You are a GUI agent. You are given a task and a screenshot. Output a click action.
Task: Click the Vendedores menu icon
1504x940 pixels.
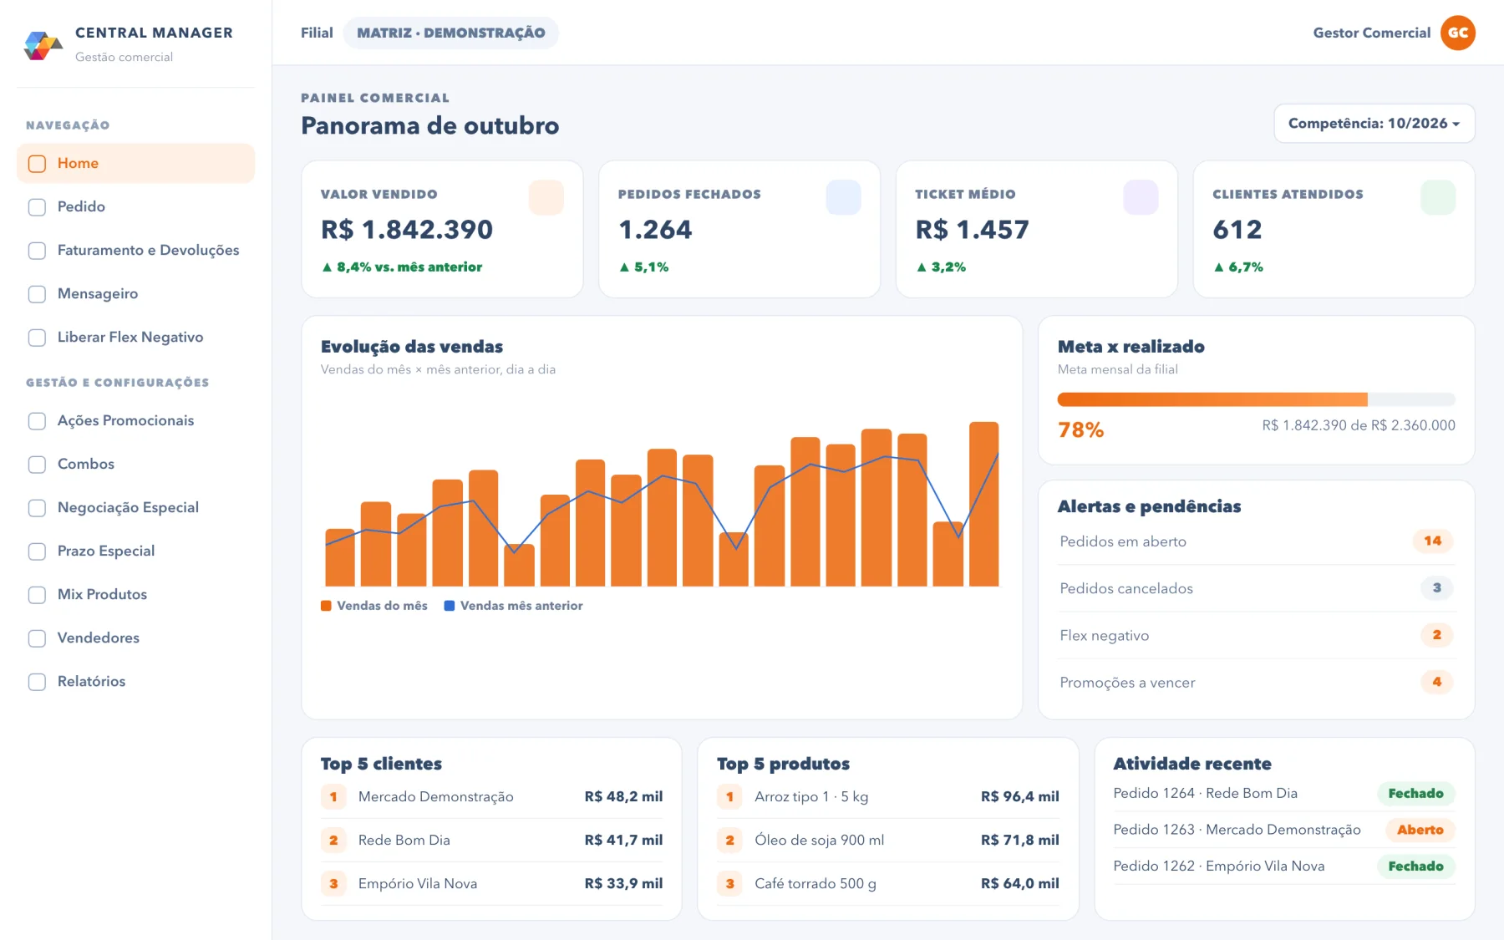[x=37, y=638]
